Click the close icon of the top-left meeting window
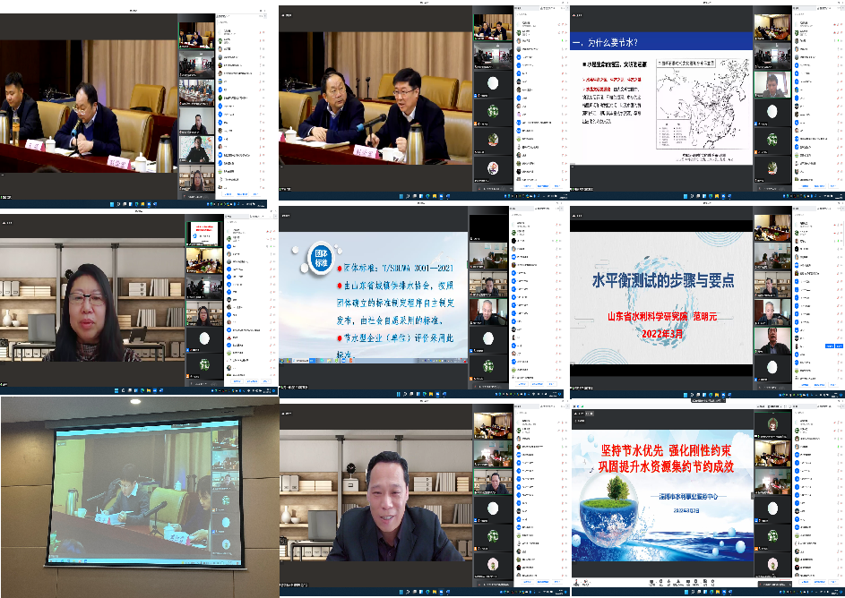This screenshot has height=598, width=845. pos(265,11)
